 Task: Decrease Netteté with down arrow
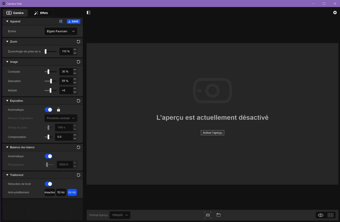75,92
